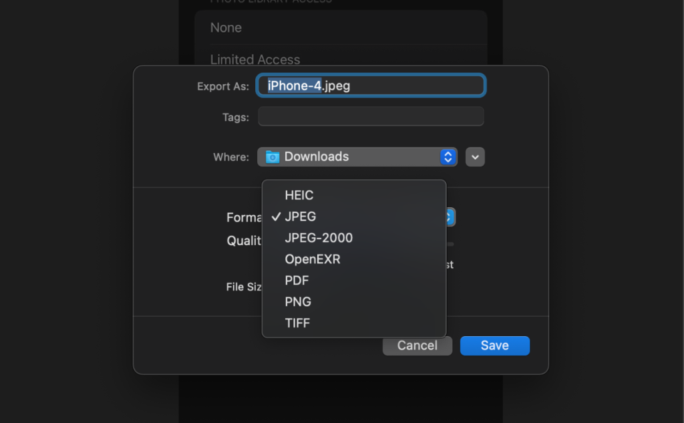Screen dimensions: 684x423
Task: Click the Downloads location name
Action: [317, 157]
